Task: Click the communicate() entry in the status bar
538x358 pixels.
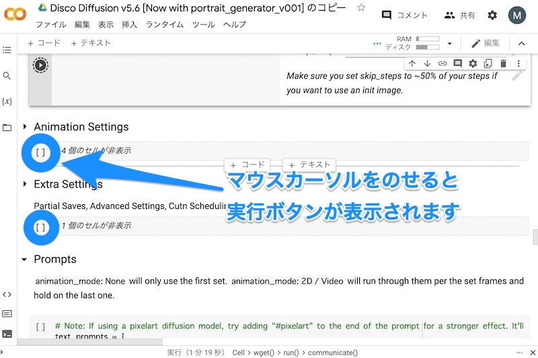Action: (x=333, y=353)
